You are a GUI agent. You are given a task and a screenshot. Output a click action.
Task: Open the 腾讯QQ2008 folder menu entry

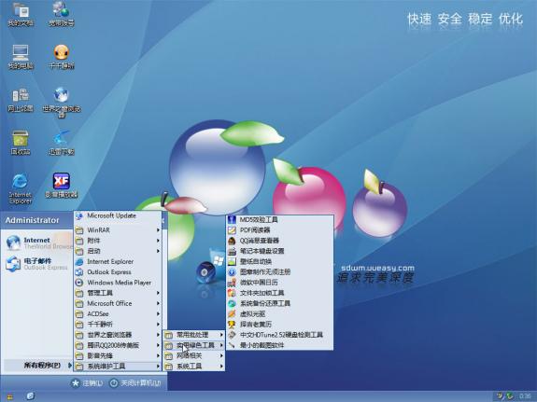point(118,345)
